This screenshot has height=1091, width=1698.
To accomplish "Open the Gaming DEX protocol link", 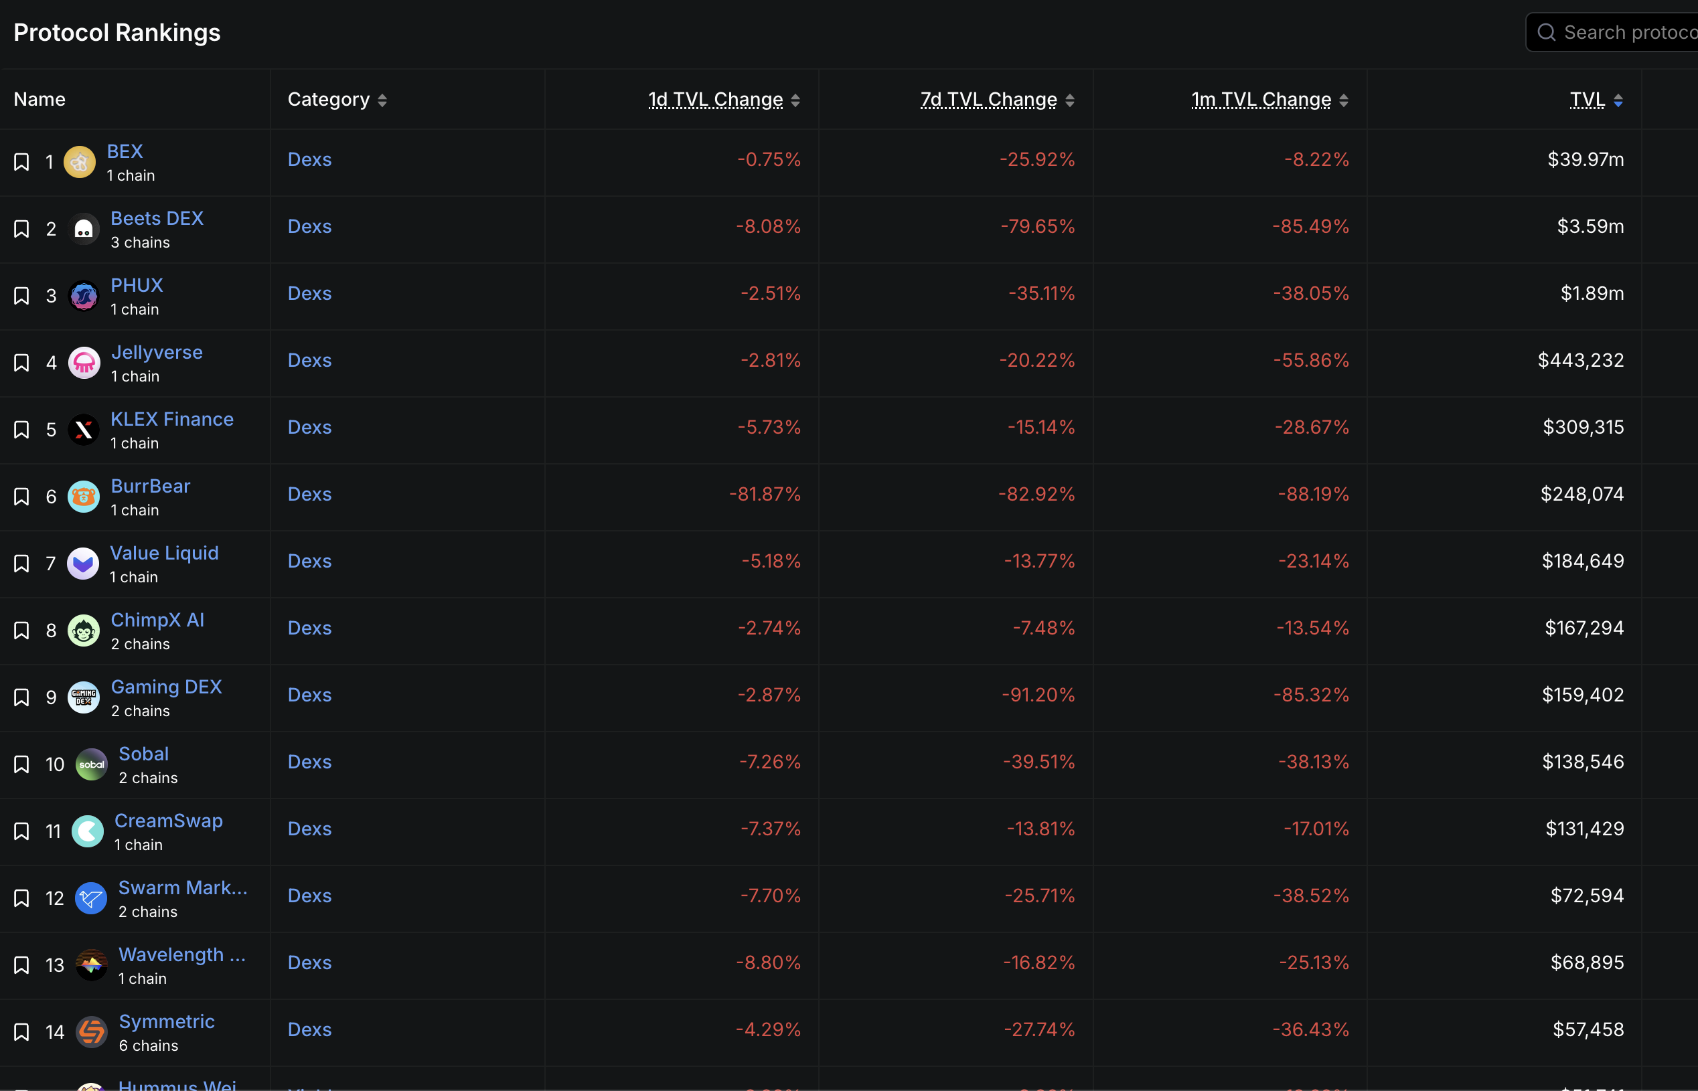I will tap(167, 687).
